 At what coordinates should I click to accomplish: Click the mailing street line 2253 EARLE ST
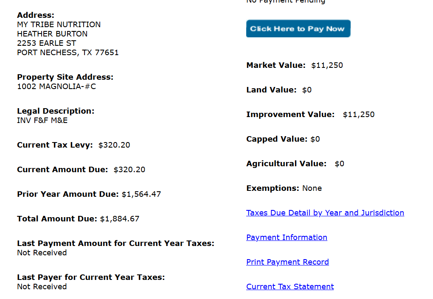pos(47,43)
